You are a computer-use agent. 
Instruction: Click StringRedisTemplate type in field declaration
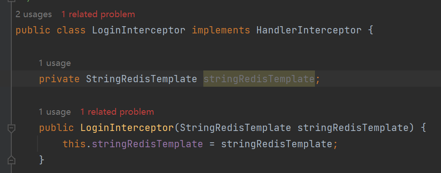tap(141, 79)
